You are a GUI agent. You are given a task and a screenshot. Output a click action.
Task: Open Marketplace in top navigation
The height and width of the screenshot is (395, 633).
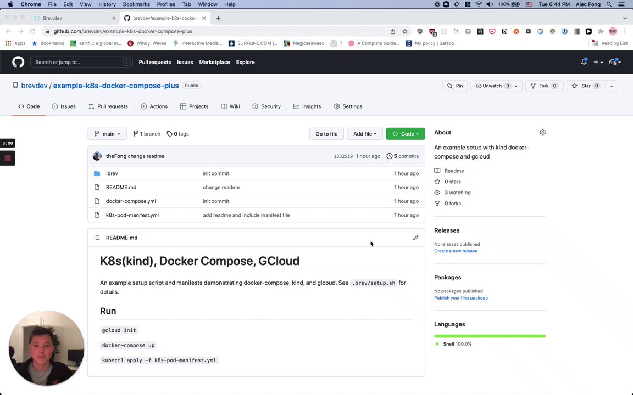[214, 62]
